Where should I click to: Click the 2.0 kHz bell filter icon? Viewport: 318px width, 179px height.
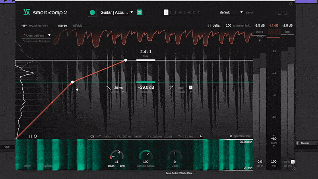pyautogui.click(x=149, y=136)
